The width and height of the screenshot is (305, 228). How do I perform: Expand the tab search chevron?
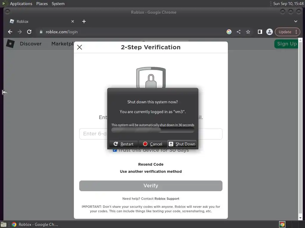coord(296,21)
